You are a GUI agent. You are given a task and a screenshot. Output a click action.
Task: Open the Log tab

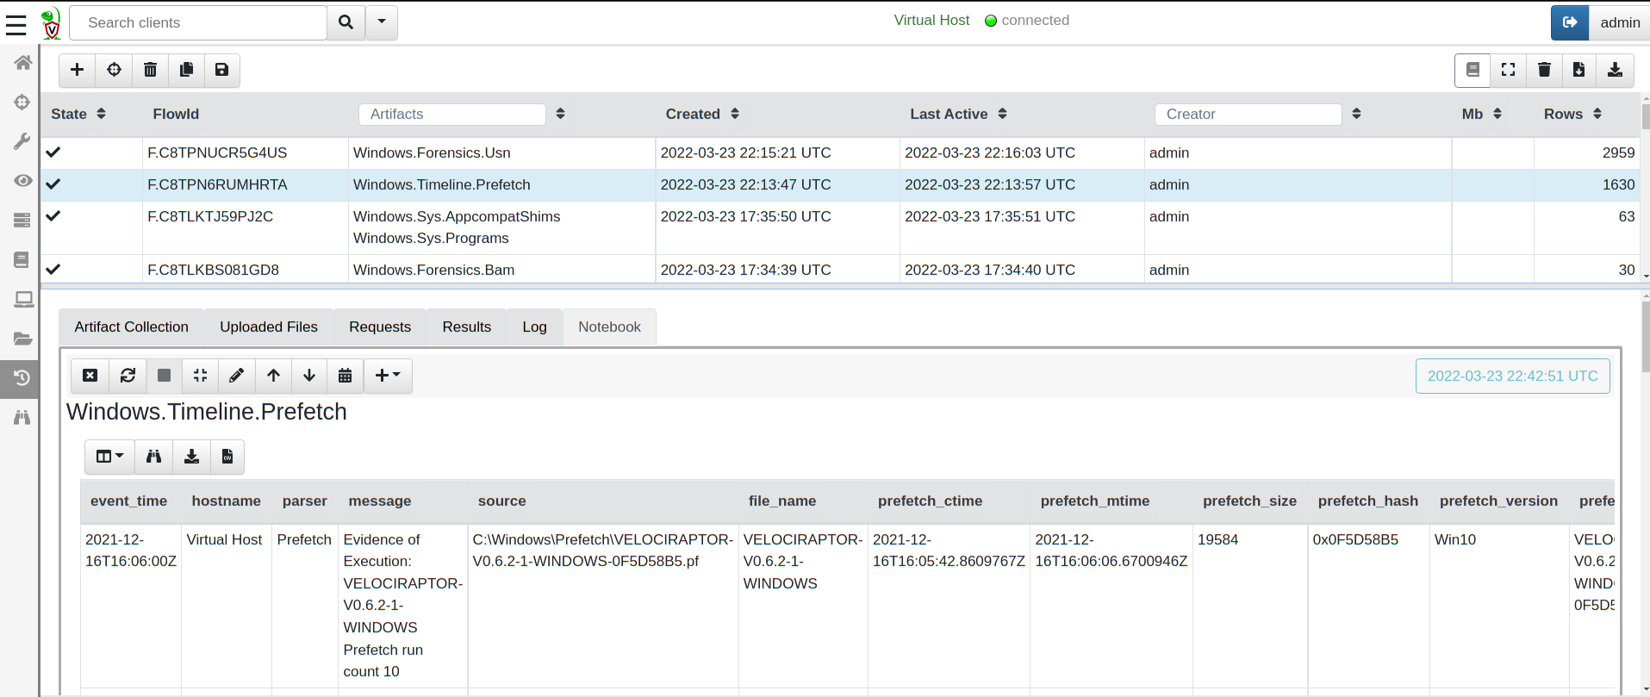534,327
